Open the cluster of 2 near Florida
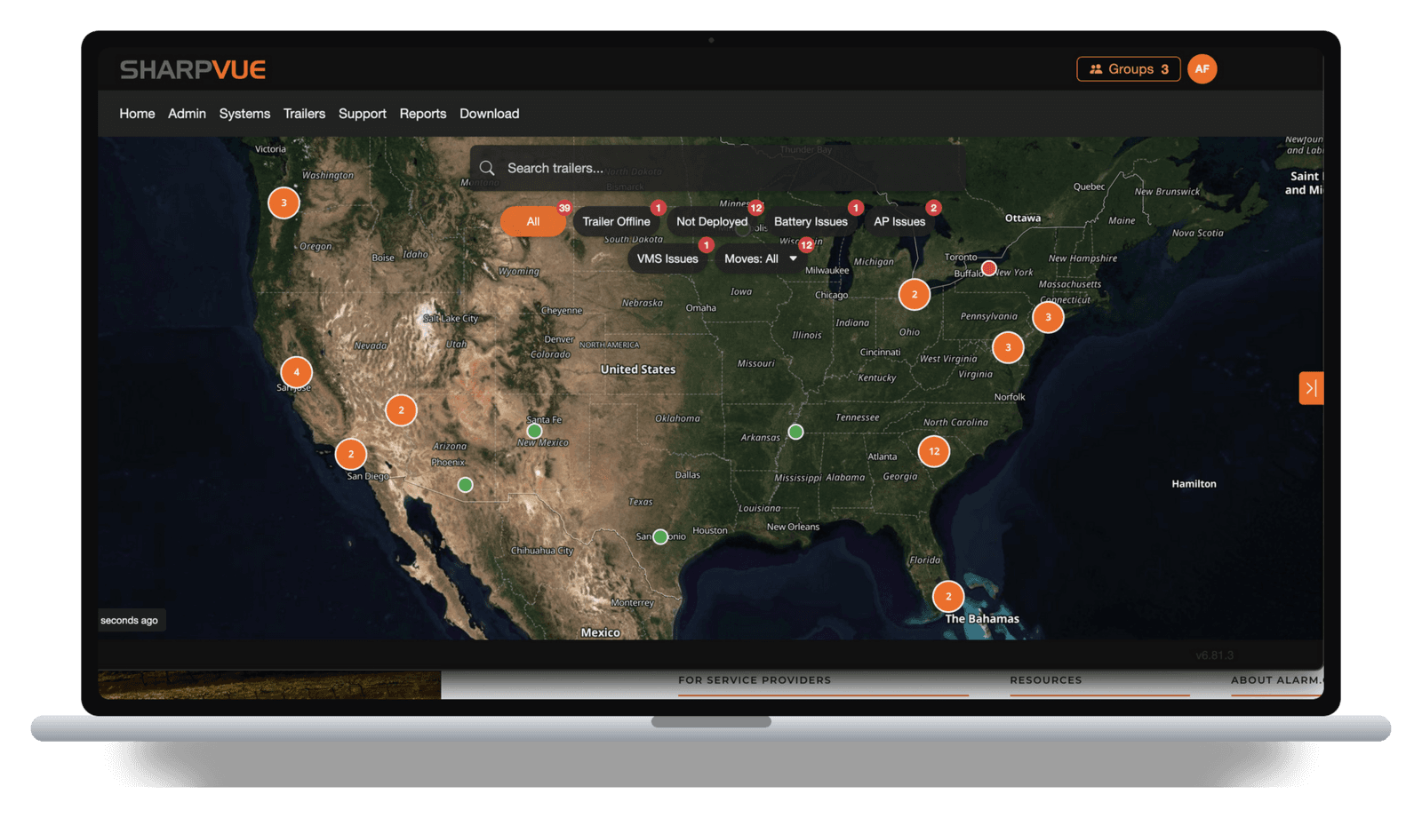Screen dimensions: 1422x818 point(948,596)
